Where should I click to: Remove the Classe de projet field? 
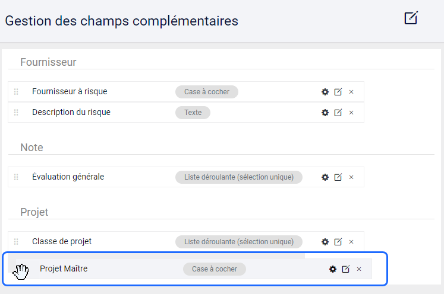(351, 242)
